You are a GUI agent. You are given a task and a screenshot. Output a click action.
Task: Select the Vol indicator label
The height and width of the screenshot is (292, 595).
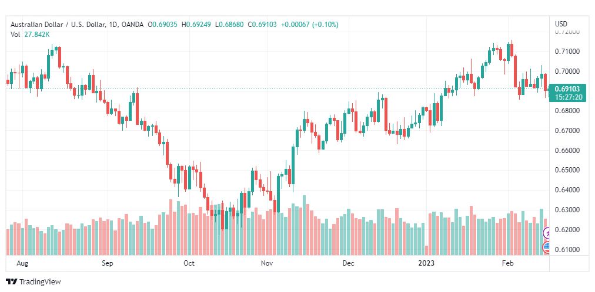15,35
